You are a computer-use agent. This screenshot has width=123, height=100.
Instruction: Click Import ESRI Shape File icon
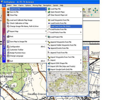click(x=49, y=63)
